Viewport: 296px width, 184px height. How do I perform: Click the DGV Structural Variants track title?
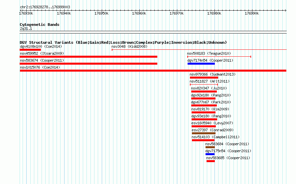tap(123, 42)
